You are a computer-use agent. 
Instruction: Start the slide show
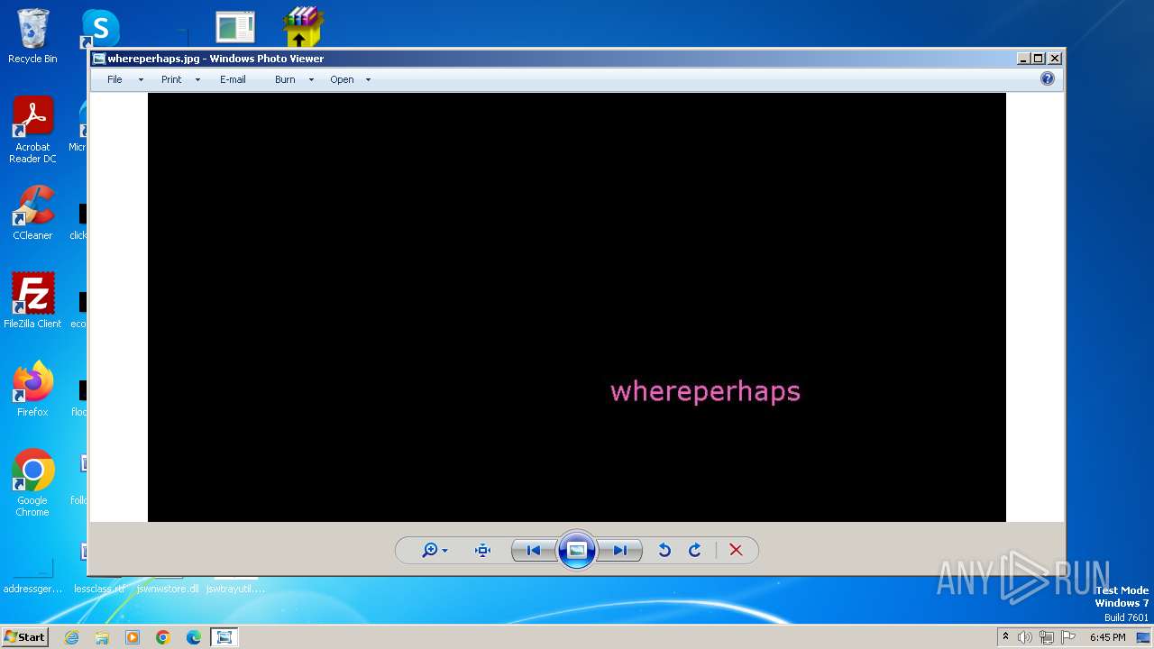(x=577, y=550)
